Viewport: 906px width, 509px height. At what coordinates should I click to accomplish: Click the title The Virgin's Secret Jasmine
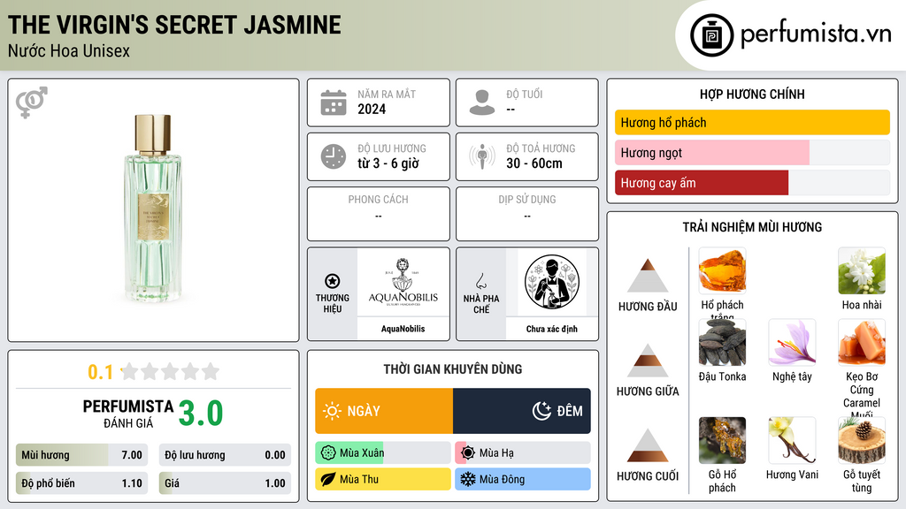(x=174, y=26)
